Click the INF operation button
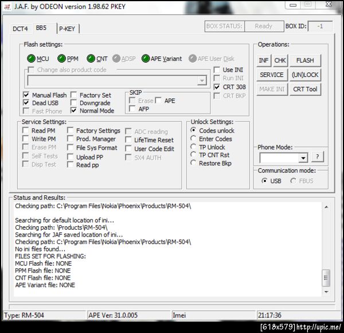 (x=264, y=60)
